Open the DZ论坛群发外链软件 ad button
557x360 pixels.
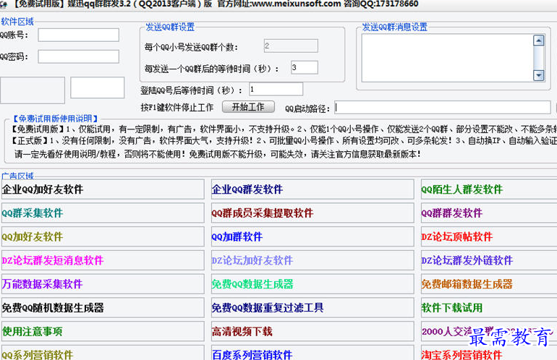[x=489, y=260]
